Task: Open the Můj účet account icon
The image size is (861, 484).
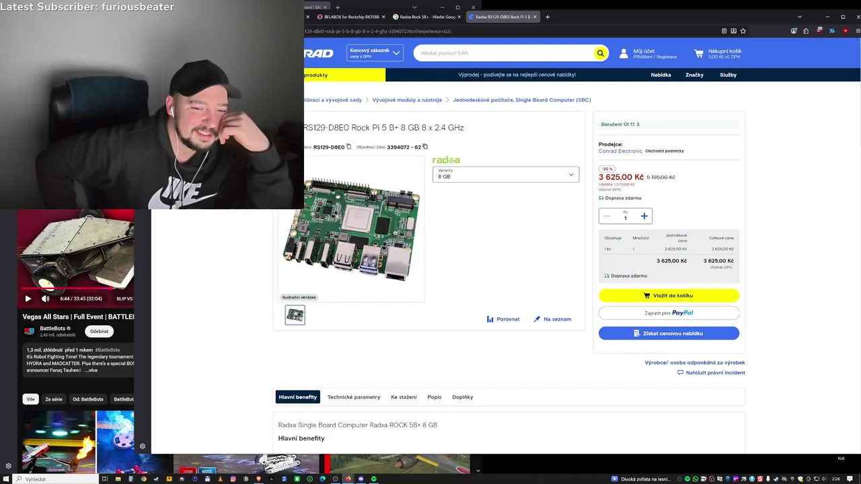Action: (x=624, y=53)
